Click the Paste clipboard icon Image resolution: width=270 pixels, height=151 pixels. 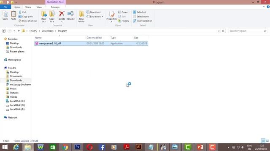click(13, 14)
